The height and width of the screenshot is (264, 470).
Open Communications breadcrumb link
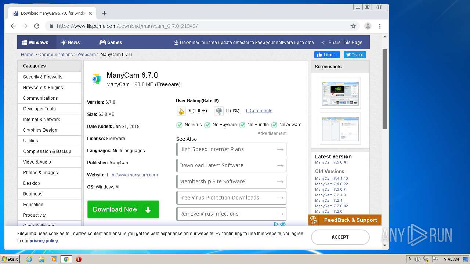click(x=55, y=55)
